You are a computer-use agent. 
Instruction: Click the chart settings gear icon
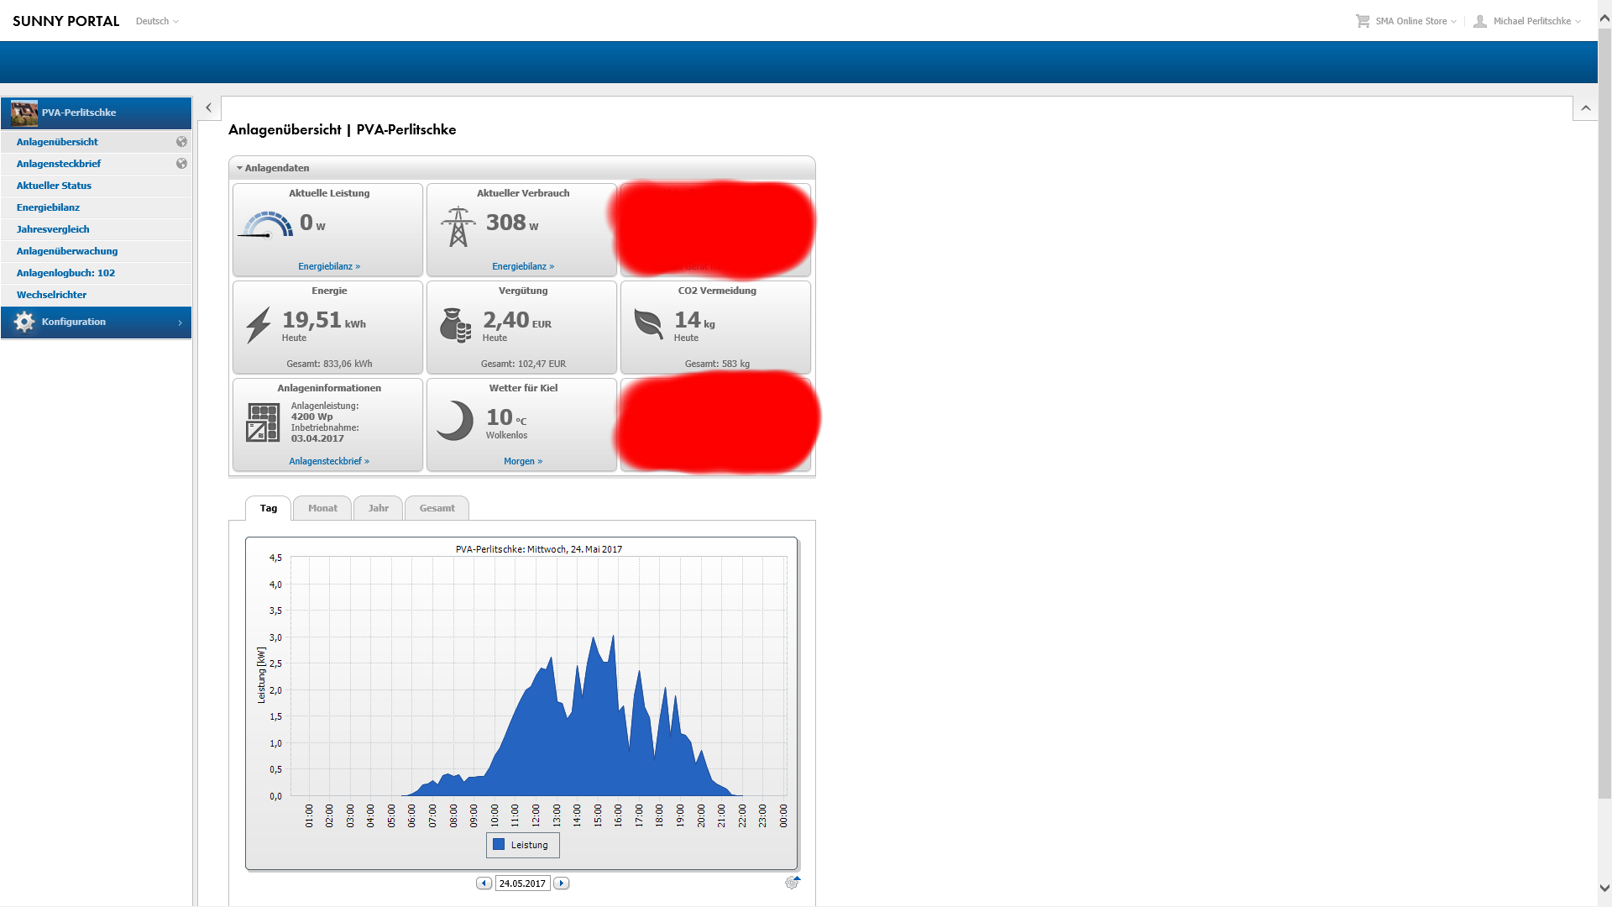[792, 883]
